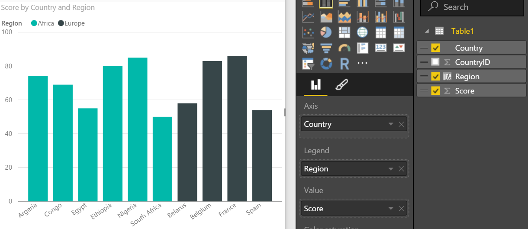Click the Congo bar in chart
Viewport: 528px width, 229px height.
pyautogui.click(x=63, y=143)
